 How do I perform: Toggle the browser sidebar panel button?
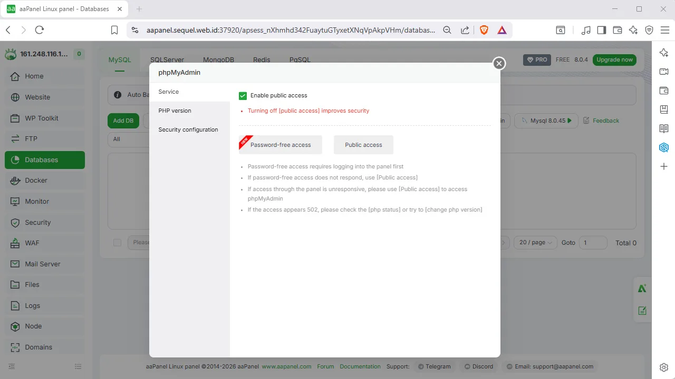click(x=602, y=30)
